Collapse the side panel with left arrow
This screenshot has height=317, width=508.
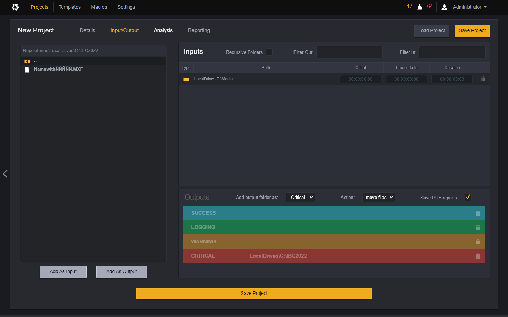pyautogui.click(x=5, y=174)
